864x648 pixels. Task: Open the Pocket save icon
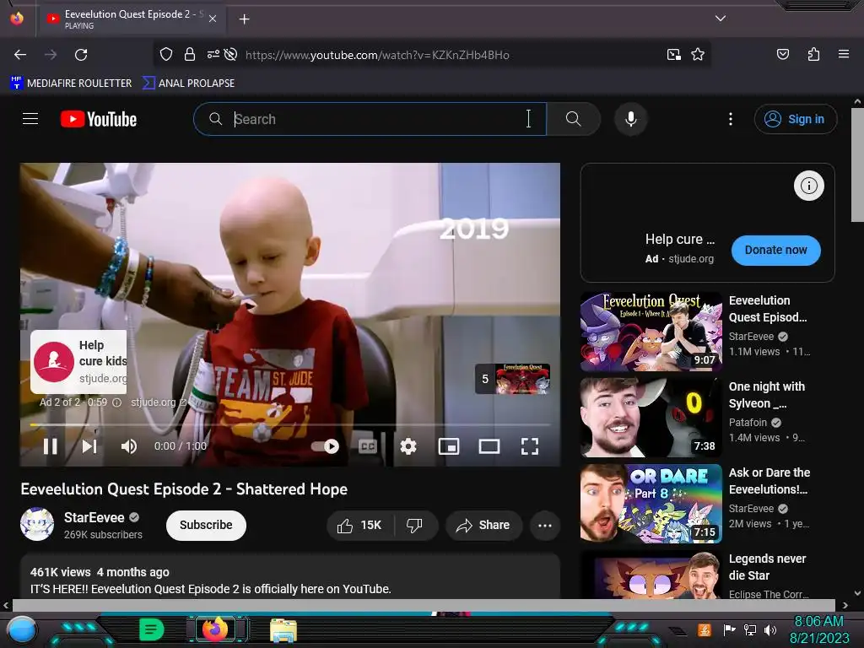[x=782, y=54]
